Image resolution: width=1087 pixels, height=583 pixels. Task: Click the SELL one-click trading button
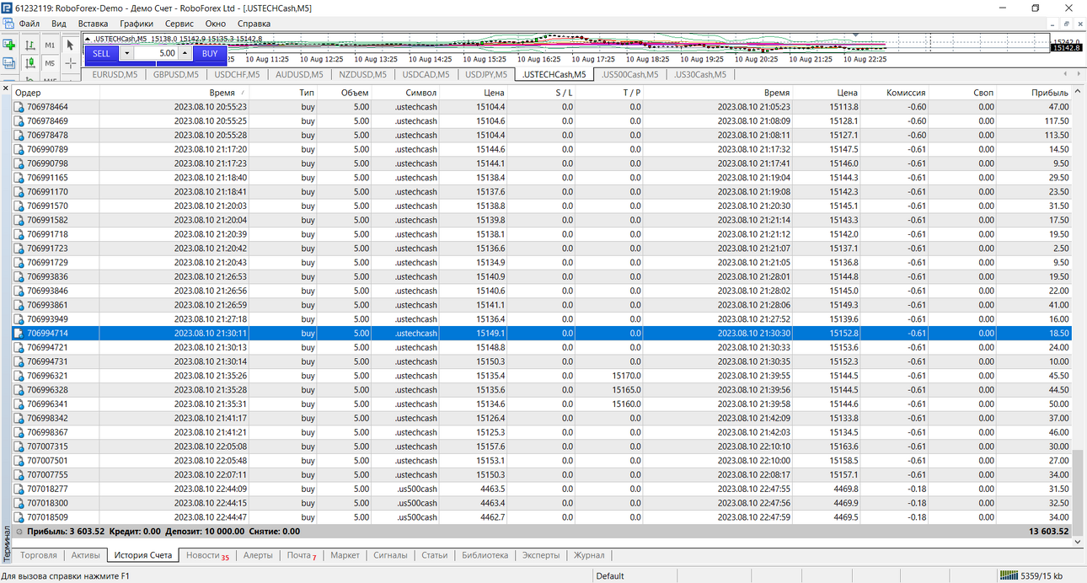click(x=101, y=53)
